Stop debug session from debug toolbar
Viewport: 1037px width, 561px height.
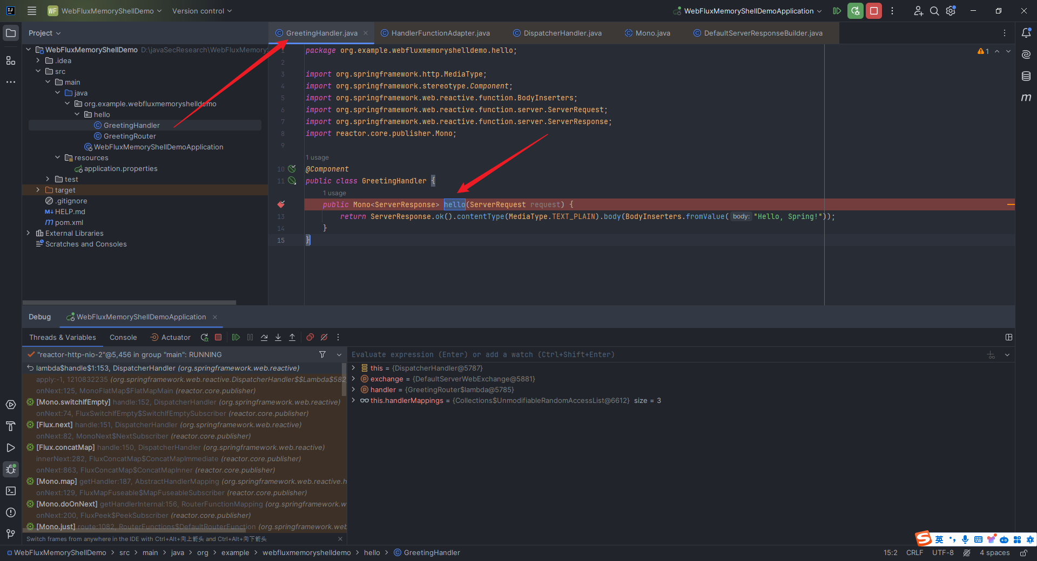pyautogui.click(x=218, y=337)
